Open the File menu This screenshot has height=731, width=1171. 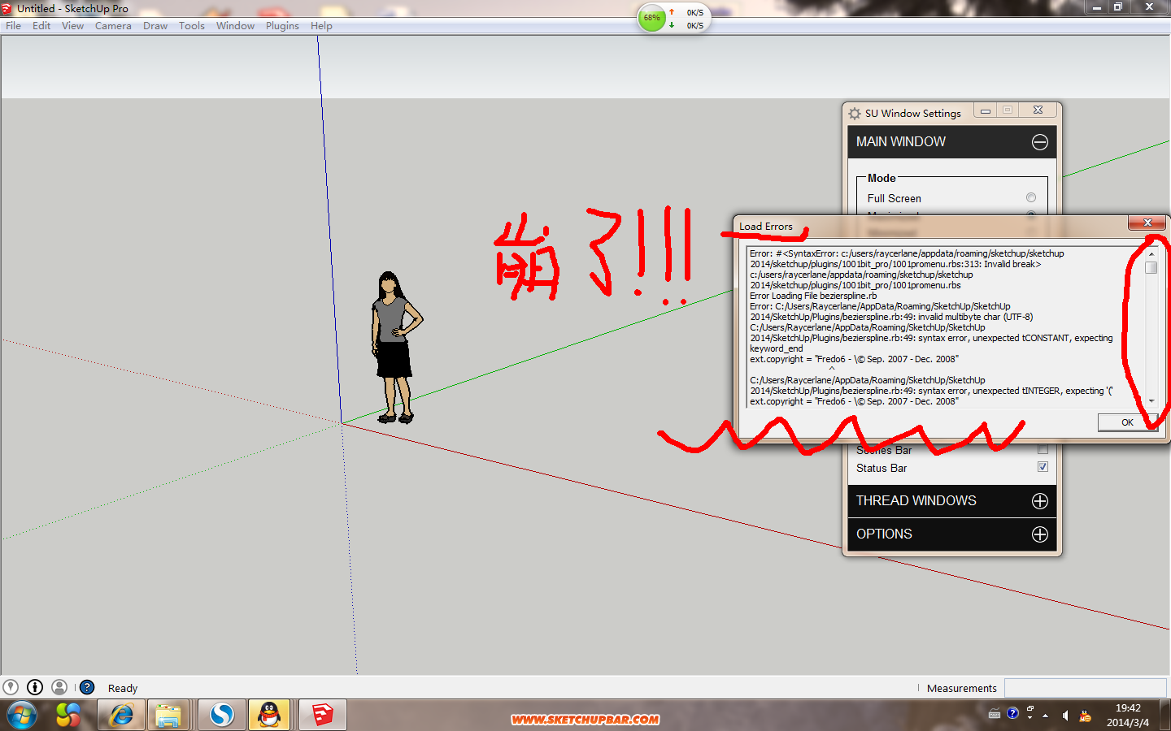click(13, 26)
